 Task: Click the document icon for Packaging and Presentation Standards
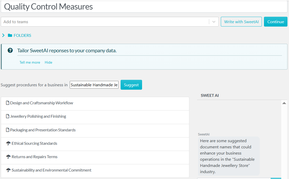(7, 130)
